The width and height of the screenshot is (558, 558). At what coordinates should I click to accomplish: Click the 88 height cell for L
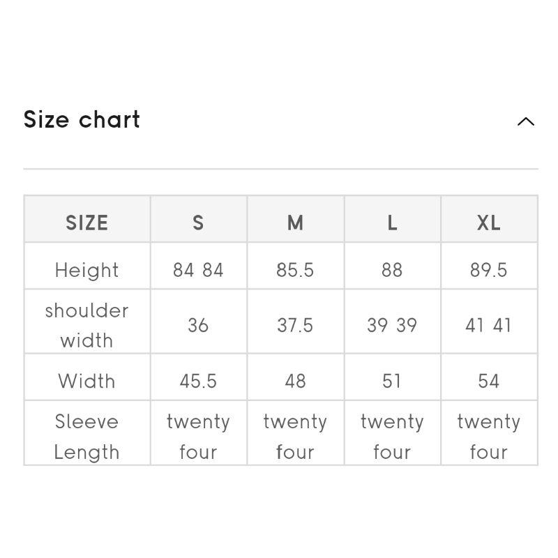[x=392, y=270]
